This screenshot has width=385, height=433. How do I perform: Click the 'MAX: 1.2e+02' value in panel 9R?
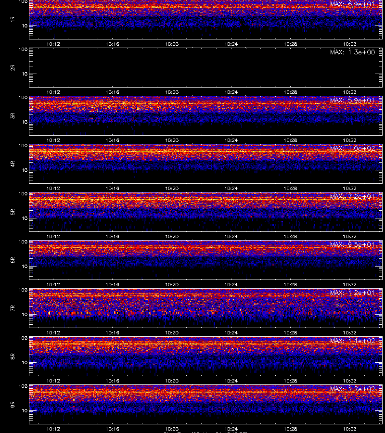pyautogui.click(x=352, y=389)
